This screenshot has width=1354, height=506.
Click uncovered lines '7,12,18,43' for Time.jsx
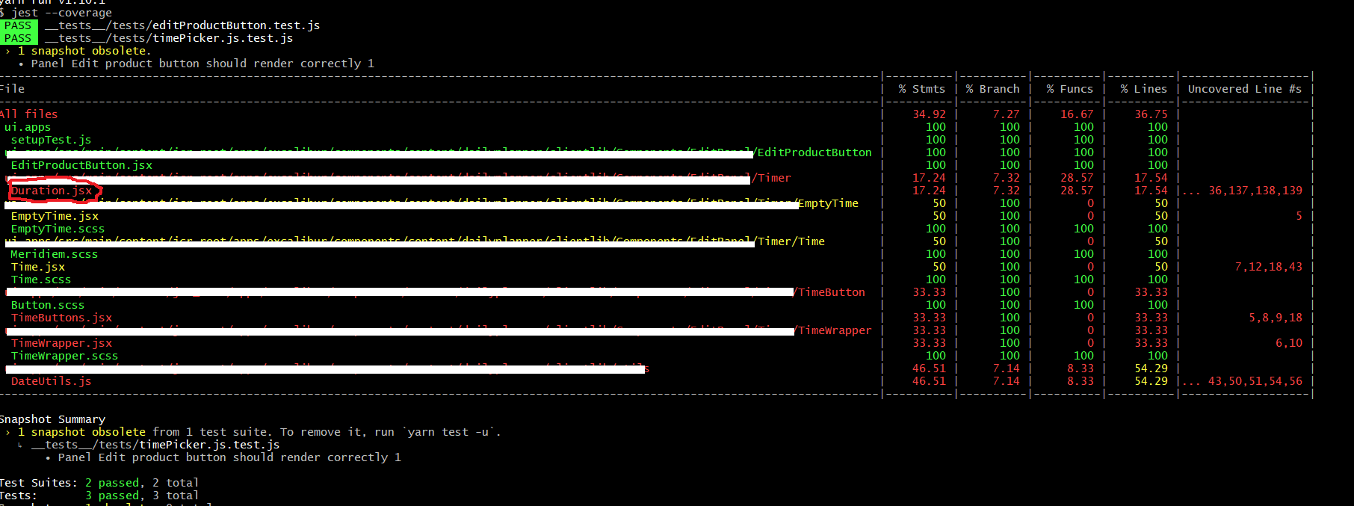point(1269,267)
